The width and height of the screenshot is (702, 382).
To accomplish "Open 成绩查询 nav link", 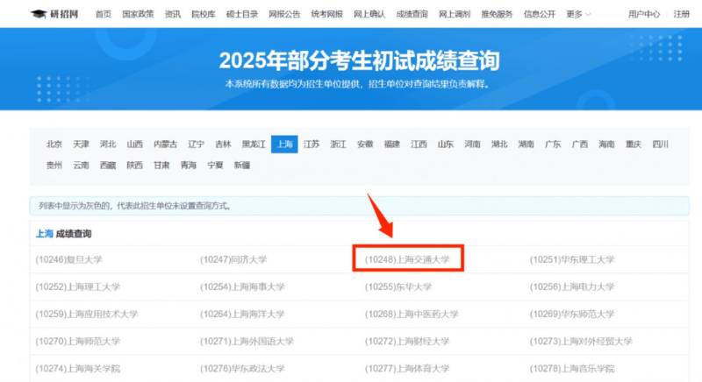I will tap(412, 14).
